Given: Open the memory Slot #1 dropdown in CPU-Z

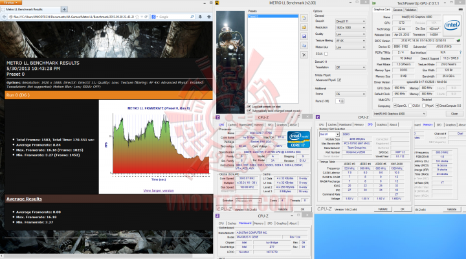Looking at the screenshot, I should tap(329, 135).
